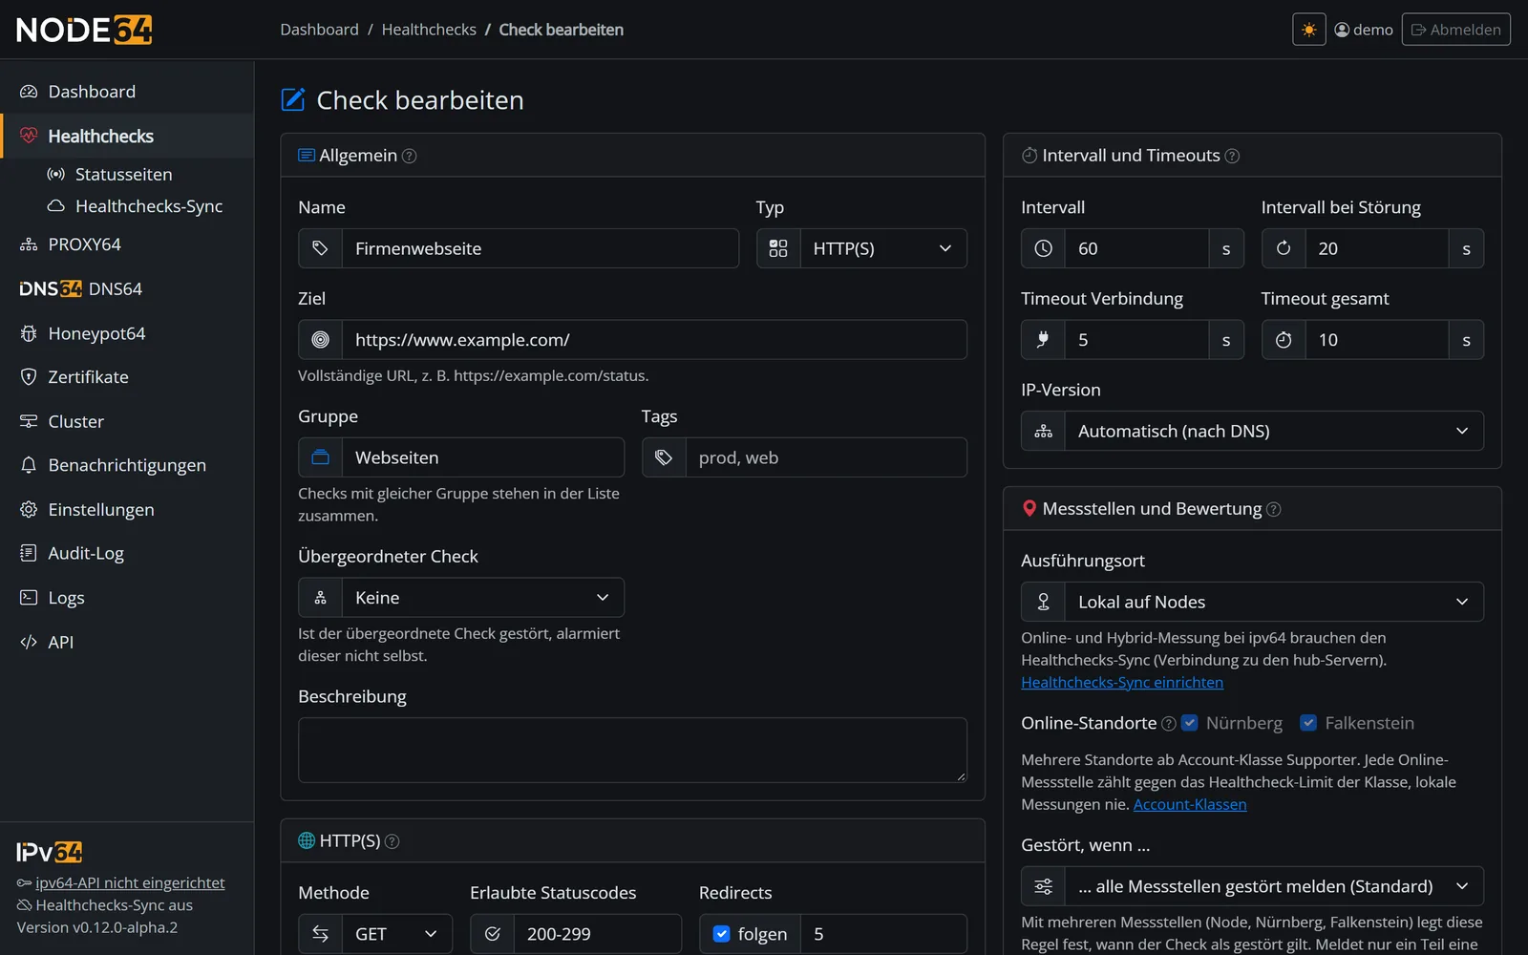1528x955 pixels.
Task: Open the Typ dropdown showing HTTP(S)
Action: (x=883, y=248)
